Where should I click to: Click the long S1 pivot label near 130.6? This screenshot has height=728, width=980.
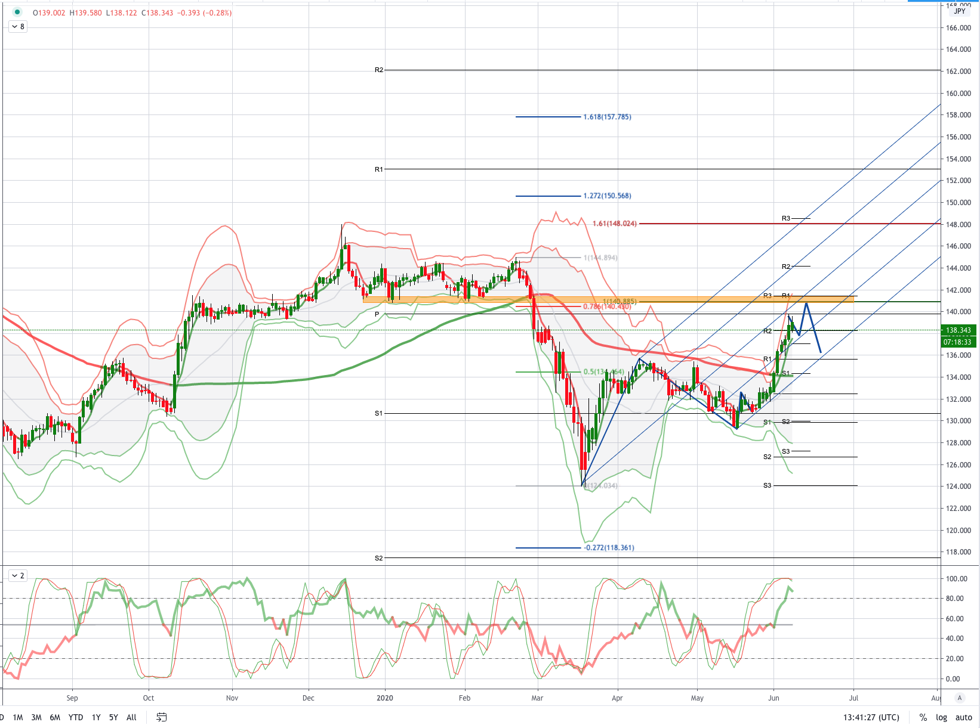coord(379,413)
